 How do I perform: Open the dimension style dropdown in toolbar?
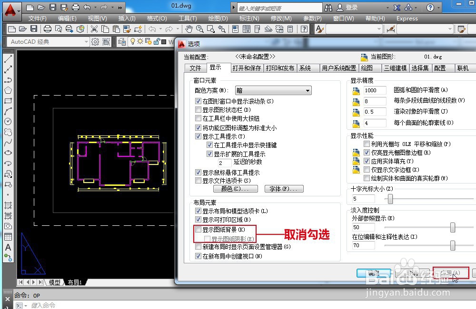click(425, 29)
